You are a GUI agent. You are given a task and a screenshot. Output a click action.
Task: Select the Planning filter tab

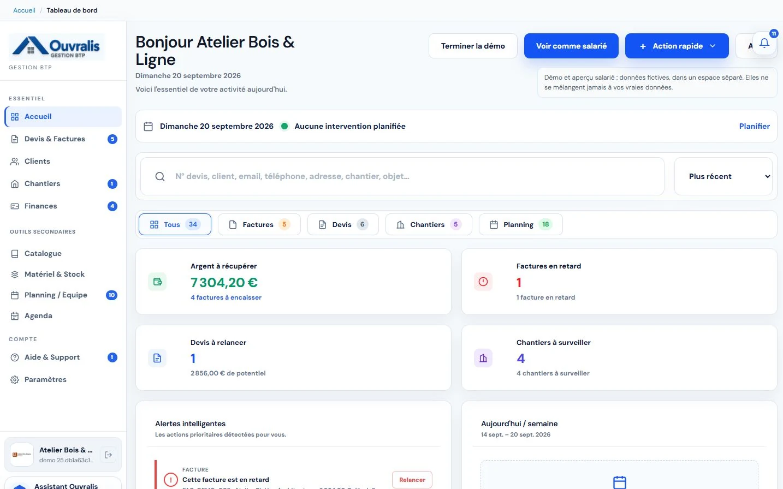(x=520, y=224)
